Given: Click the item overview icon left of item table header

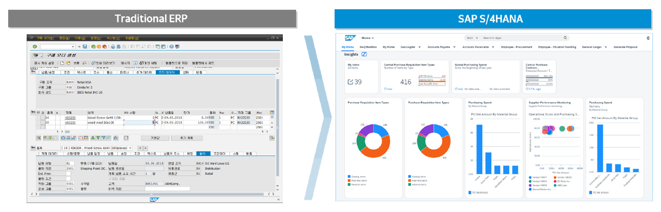Looking at the screenshot, I should point(33,112).
